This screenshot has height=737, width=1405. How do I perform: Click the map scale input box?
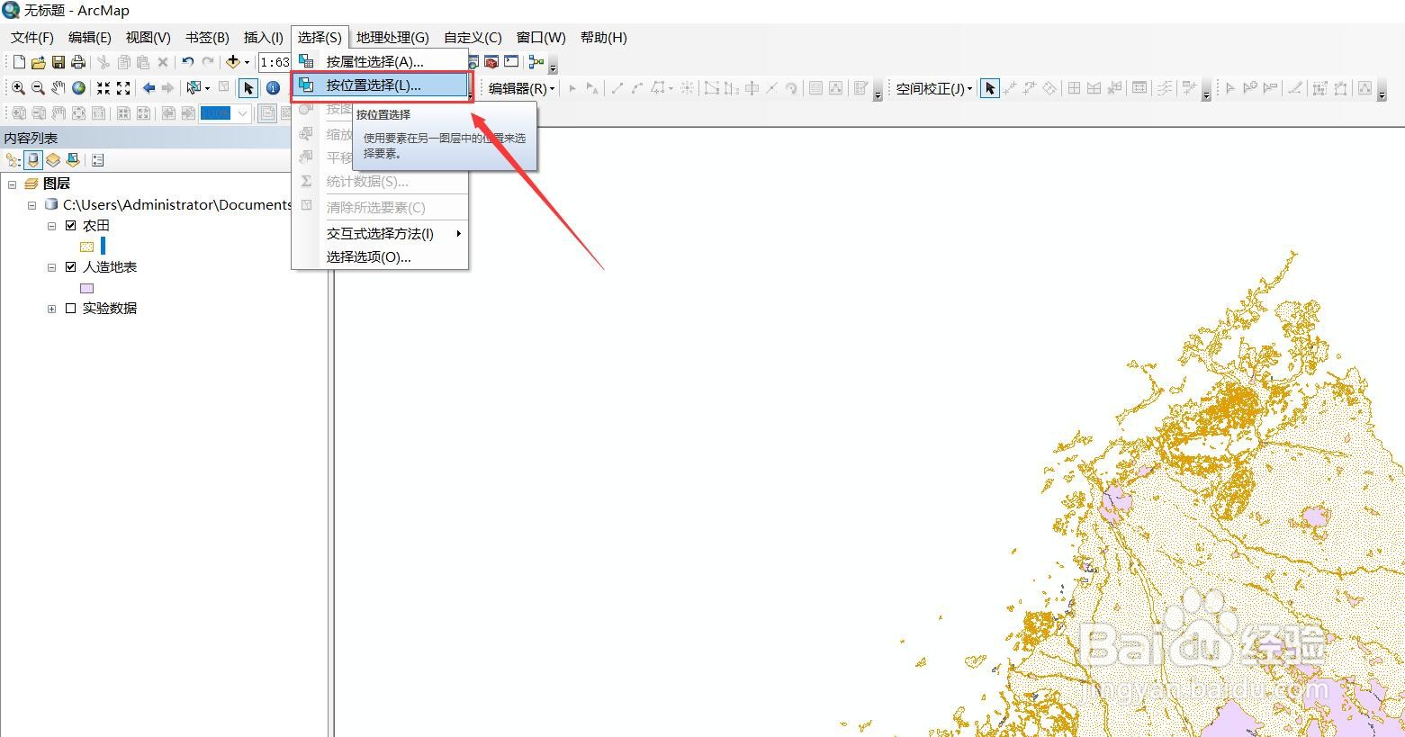point(275,62)
